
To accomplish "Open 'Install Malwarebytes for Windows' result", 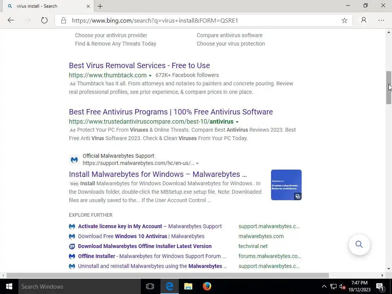I will [158, 174].
